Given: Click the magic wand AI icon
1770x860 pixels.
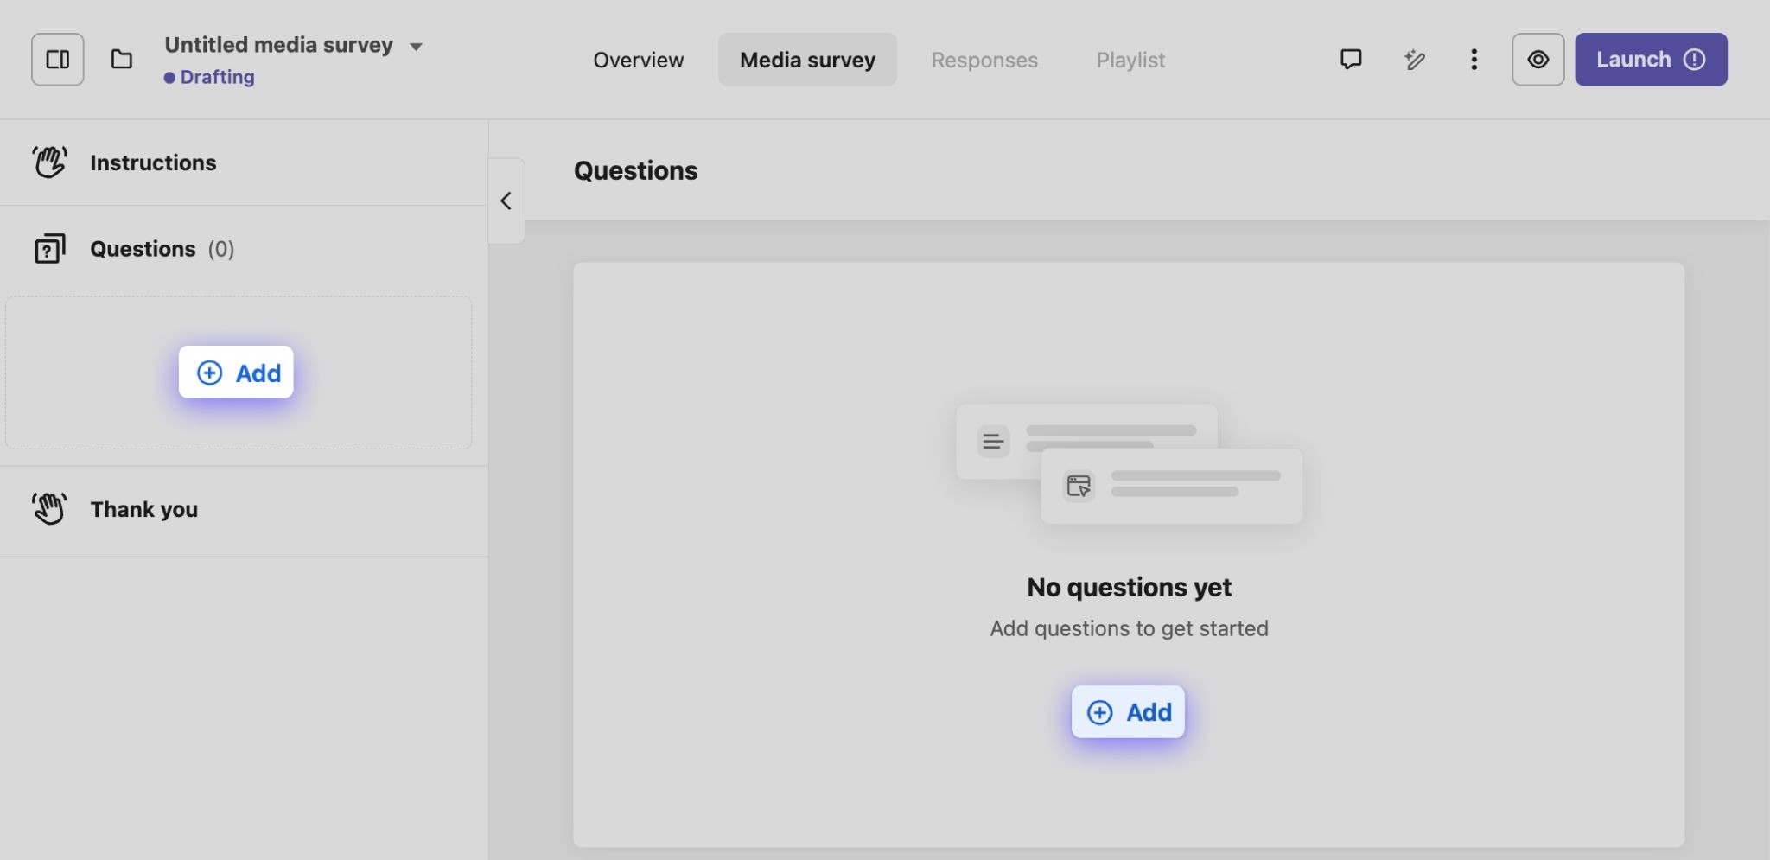Looking at the screenshot, I should [x=1414, y=60].
